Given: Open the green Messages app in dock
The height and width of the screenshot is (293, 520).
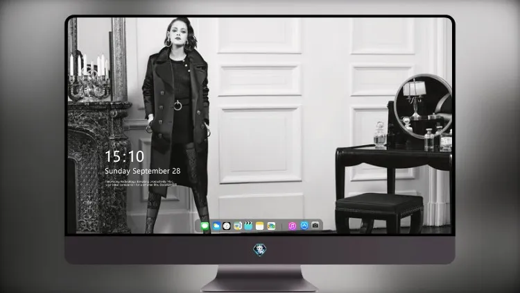Looking at the screenshot, I should 205,226.
